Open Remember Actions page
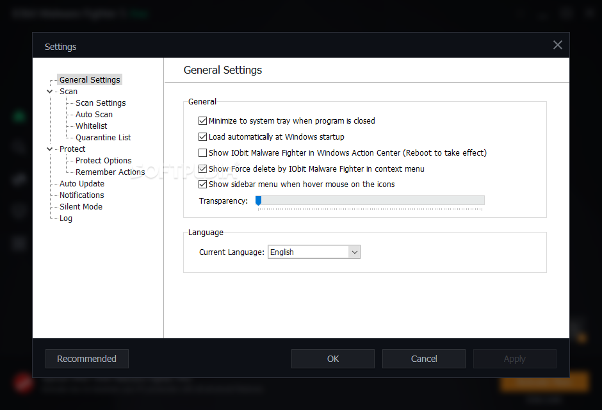602x410 pixels. coord(110,172)
